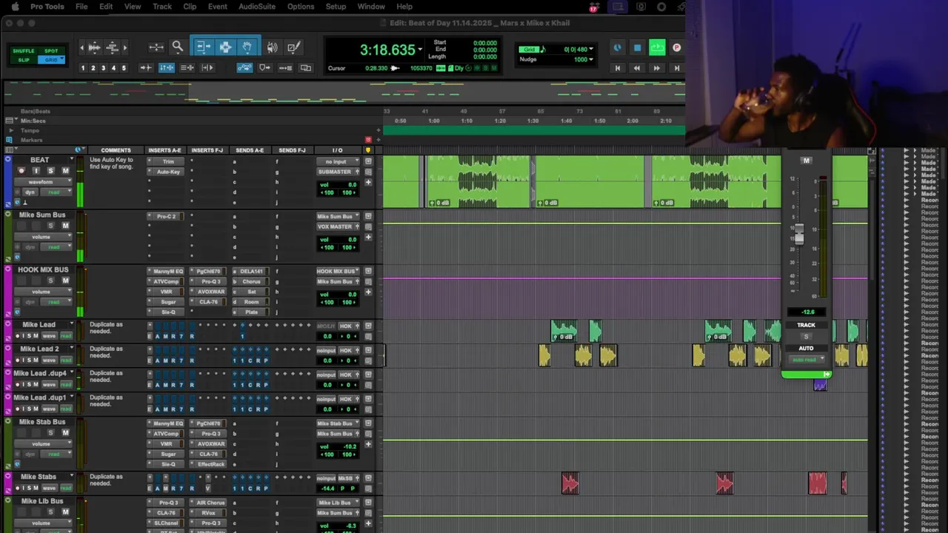Screen dimensions: 948x533
Task: Open BEAT track automation mode read dropdown
Action: click(55, 192)
